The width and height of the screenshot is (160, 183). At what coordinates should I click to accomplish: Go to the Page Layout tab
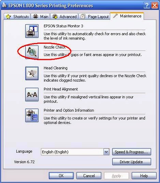[94, 16]
